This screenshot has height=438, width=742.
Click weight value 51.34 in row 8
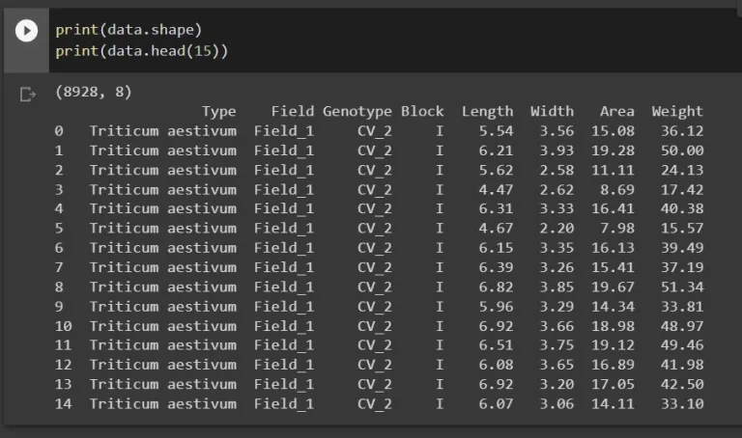point(682,287)
